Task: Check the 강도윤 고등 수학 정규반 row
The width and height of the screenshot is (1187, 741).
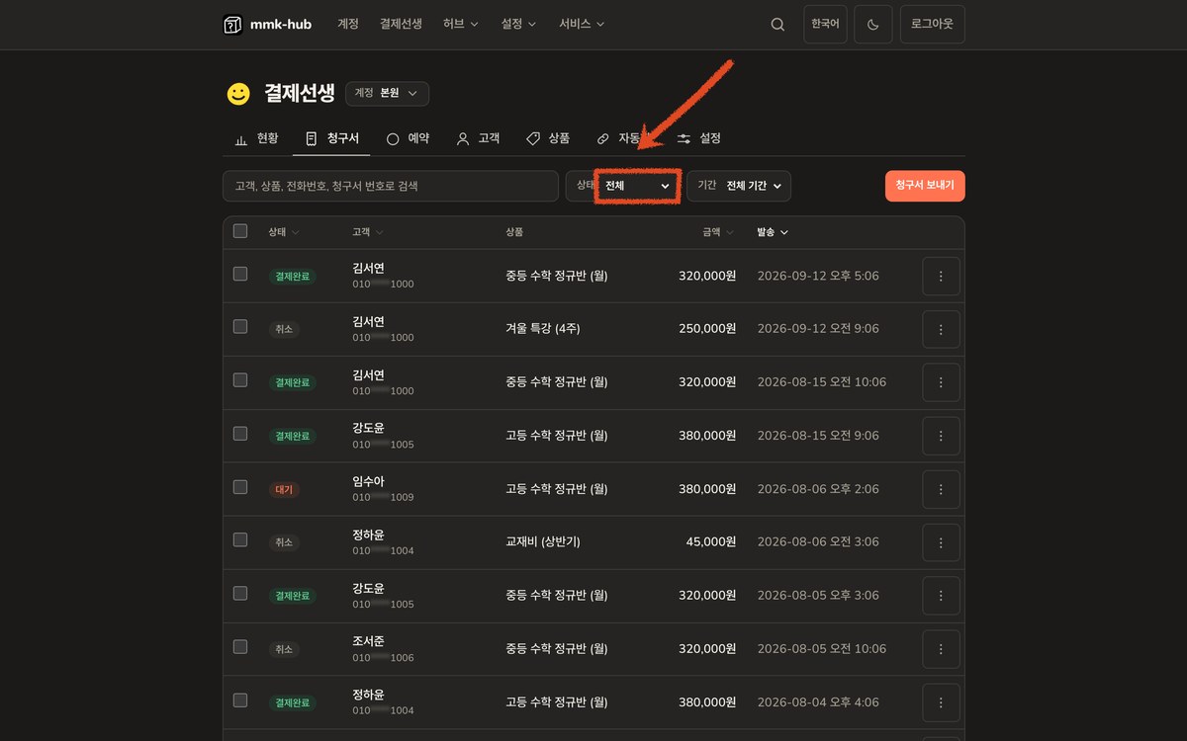Action: (240, 434)
